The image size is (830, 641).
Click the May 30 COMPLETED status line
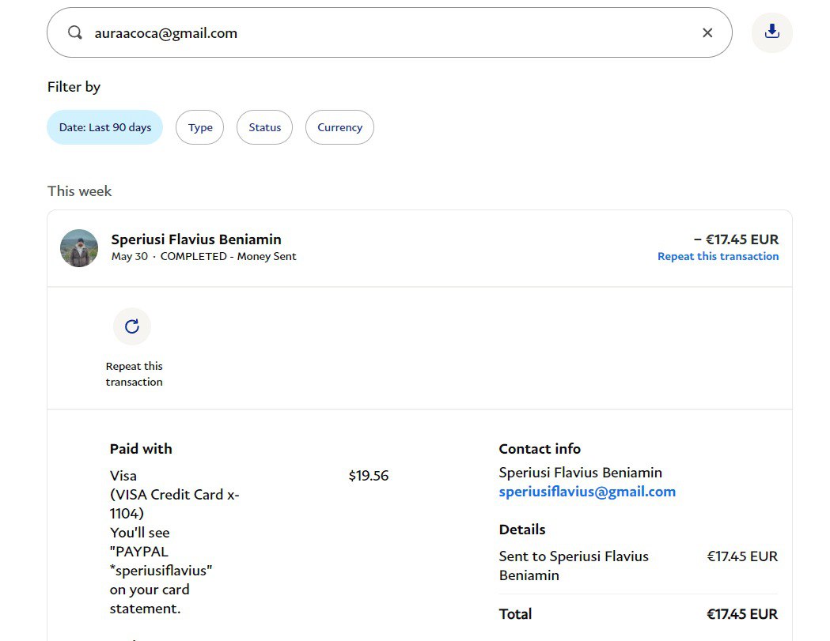(x=204, y=256)
